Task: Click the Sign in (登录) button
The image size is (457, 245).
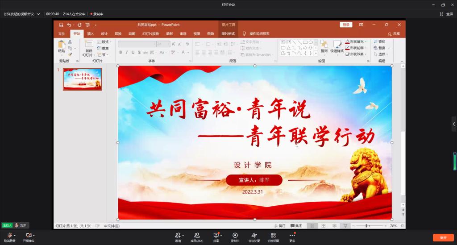Action: point(346,25)
